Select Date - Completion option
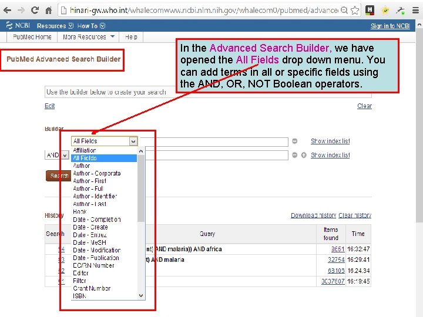Viewport: 423px width, 317px height. (x=105, y=220)
